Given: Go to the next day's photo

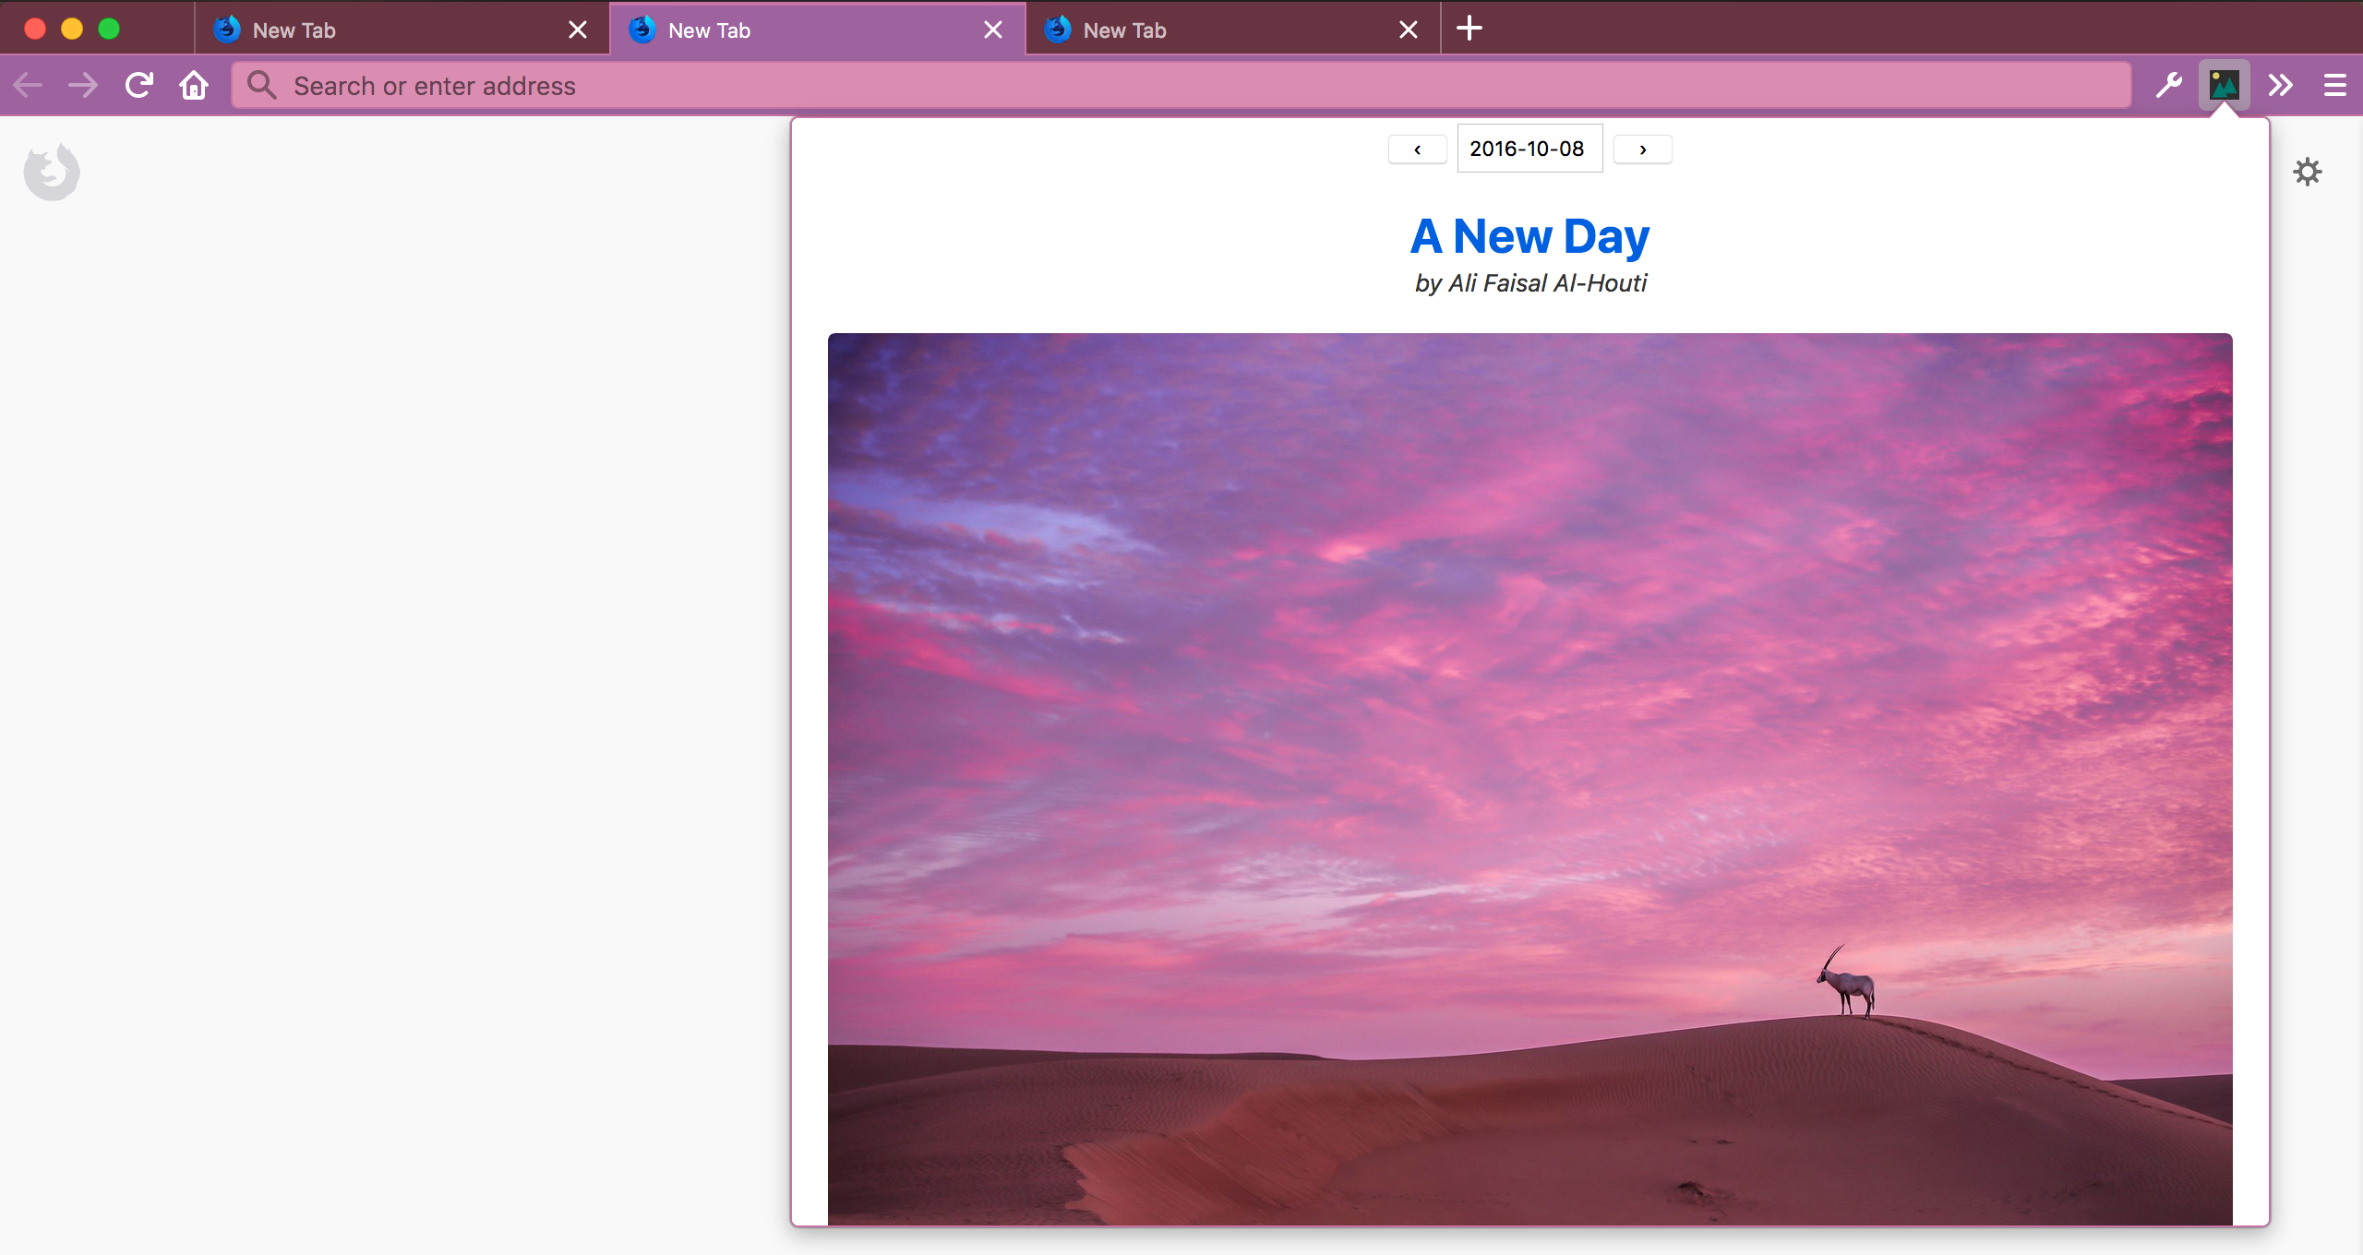Looking at the screenshot, I should [x=1642, y=149].
